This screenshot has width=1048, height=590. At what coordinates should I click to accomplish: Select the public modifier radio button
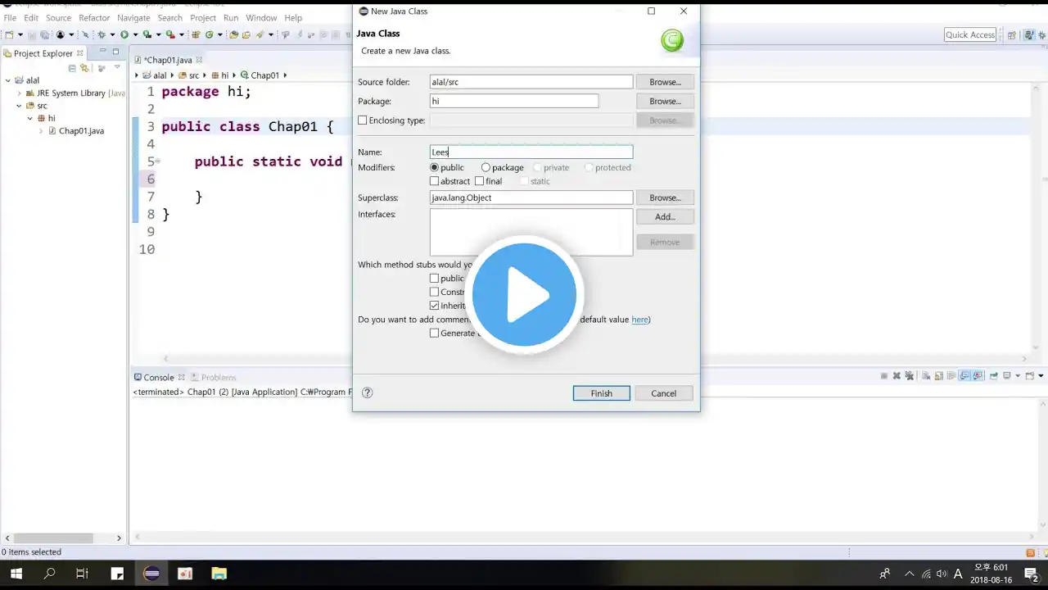(x=435, y=167)
